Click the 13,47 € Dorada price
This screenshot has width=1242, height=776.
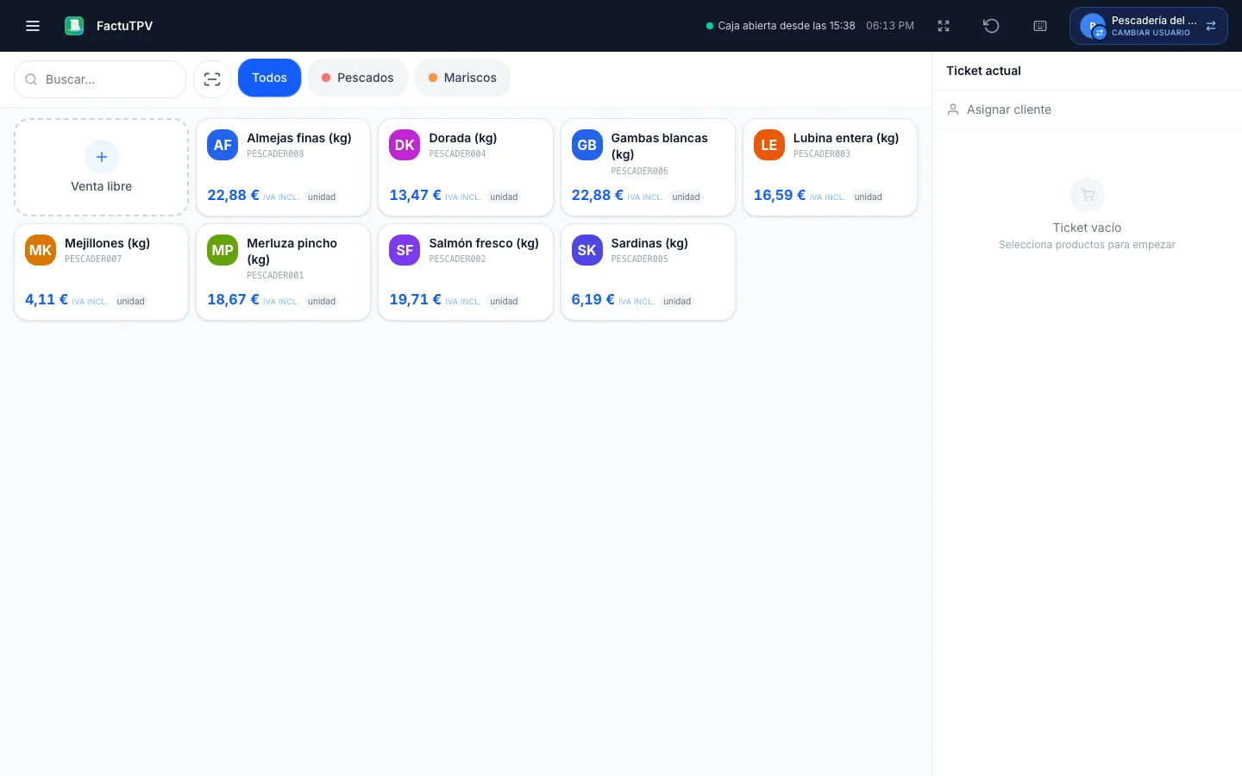415,195
